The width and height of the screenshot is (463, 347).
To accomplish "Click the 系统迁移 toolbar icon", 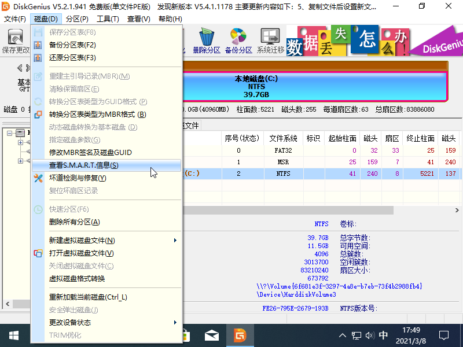I will (270, 42).
